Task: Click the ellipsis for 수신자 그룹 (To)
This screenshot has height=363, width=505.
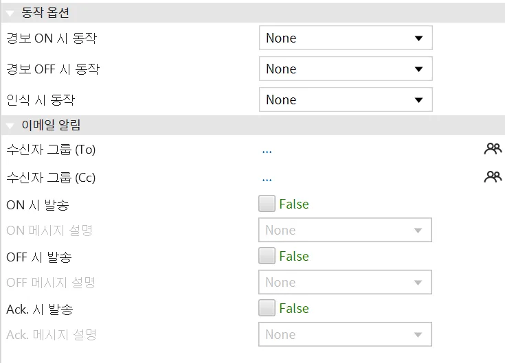Action: (x=267, y=152)
